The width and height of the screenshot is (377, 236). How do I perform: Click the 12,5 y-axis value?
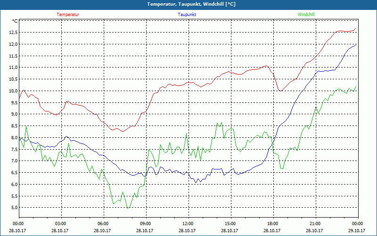click(13, 33)
